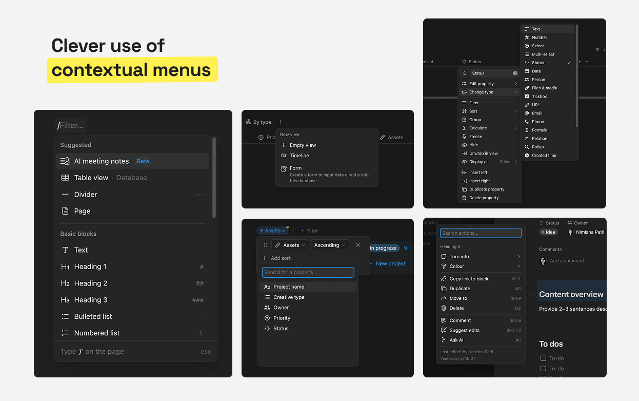Select Creative type in sort property list
This screenshot has width=639, height=401.
308,297
